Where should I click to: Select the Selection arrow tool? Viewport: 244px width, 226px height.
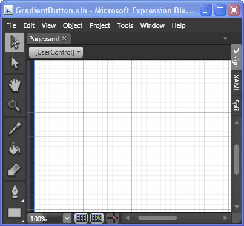15,42
